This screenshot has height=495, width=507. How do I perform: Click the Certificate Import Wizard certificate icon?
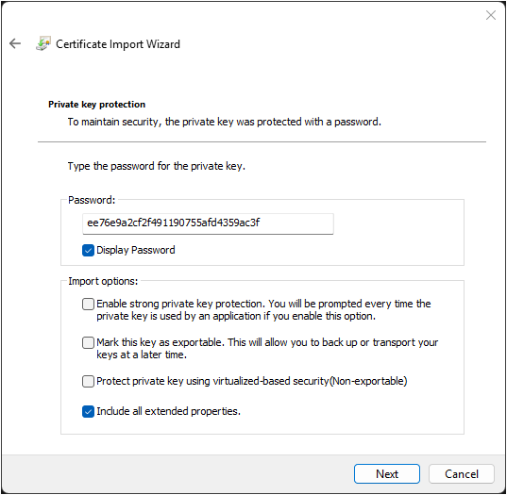pyautogui.click(x=43, y=43)
